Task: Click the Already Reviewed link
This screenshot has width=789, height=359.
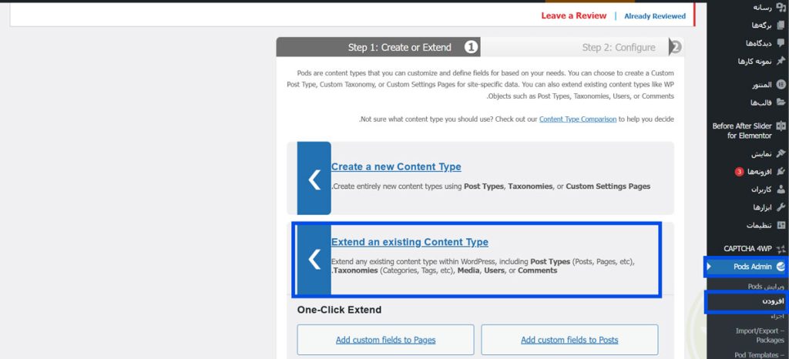Action: tap(655, 16)
